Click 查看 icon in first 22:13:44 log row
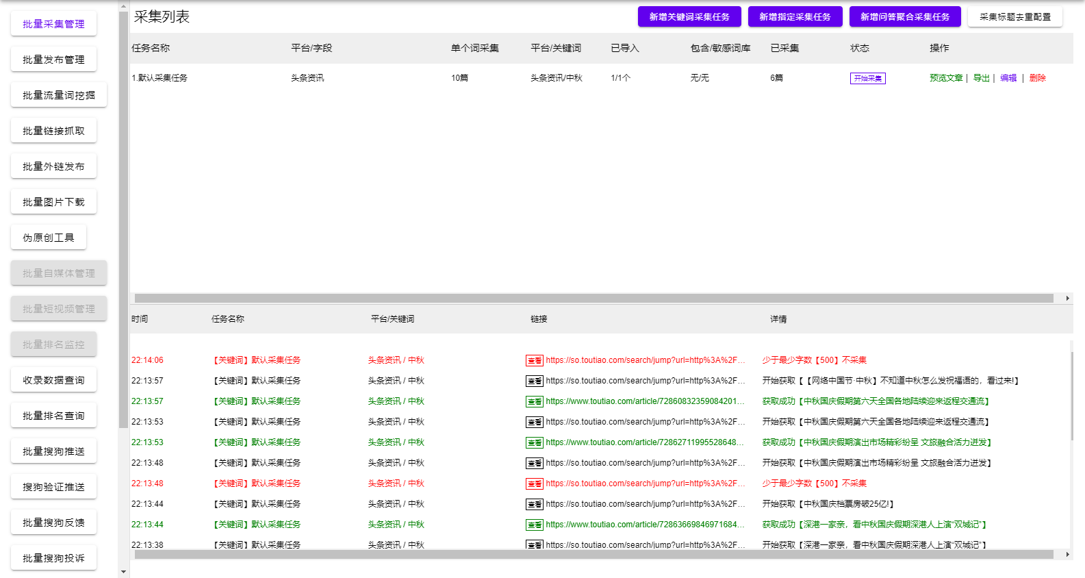The height and width of the screenshot is (578, 1085). click(x=535, y=504)
